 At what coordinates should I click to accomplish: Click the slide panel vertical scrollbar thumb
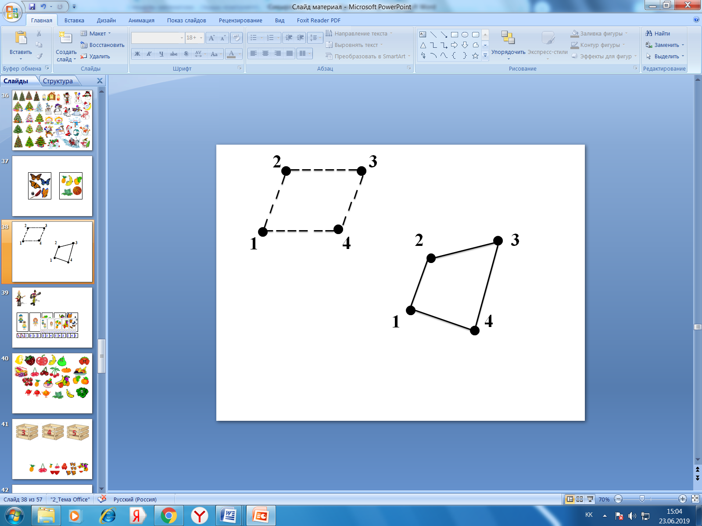coord(101,355)
